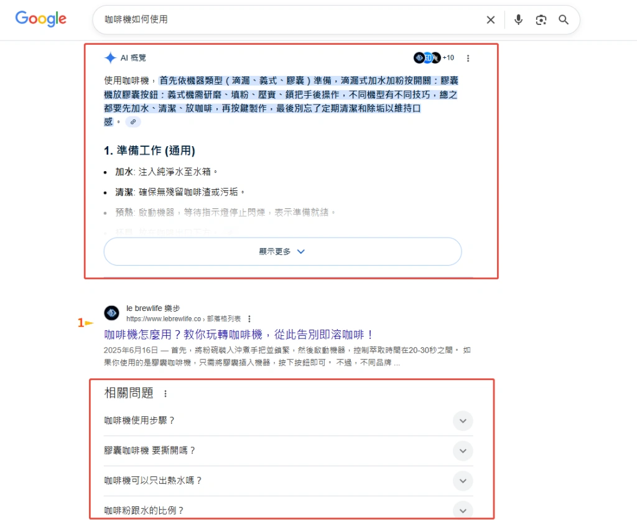Screen dimensions: 637x520
Task: Expand question 膠囊咖啡機 要撕開嗎？
Action: 462,450
